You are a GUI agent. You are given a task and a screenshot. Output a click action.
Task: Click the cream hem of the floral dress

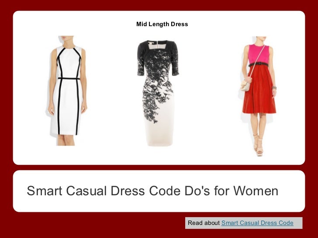tap(159, 135)
